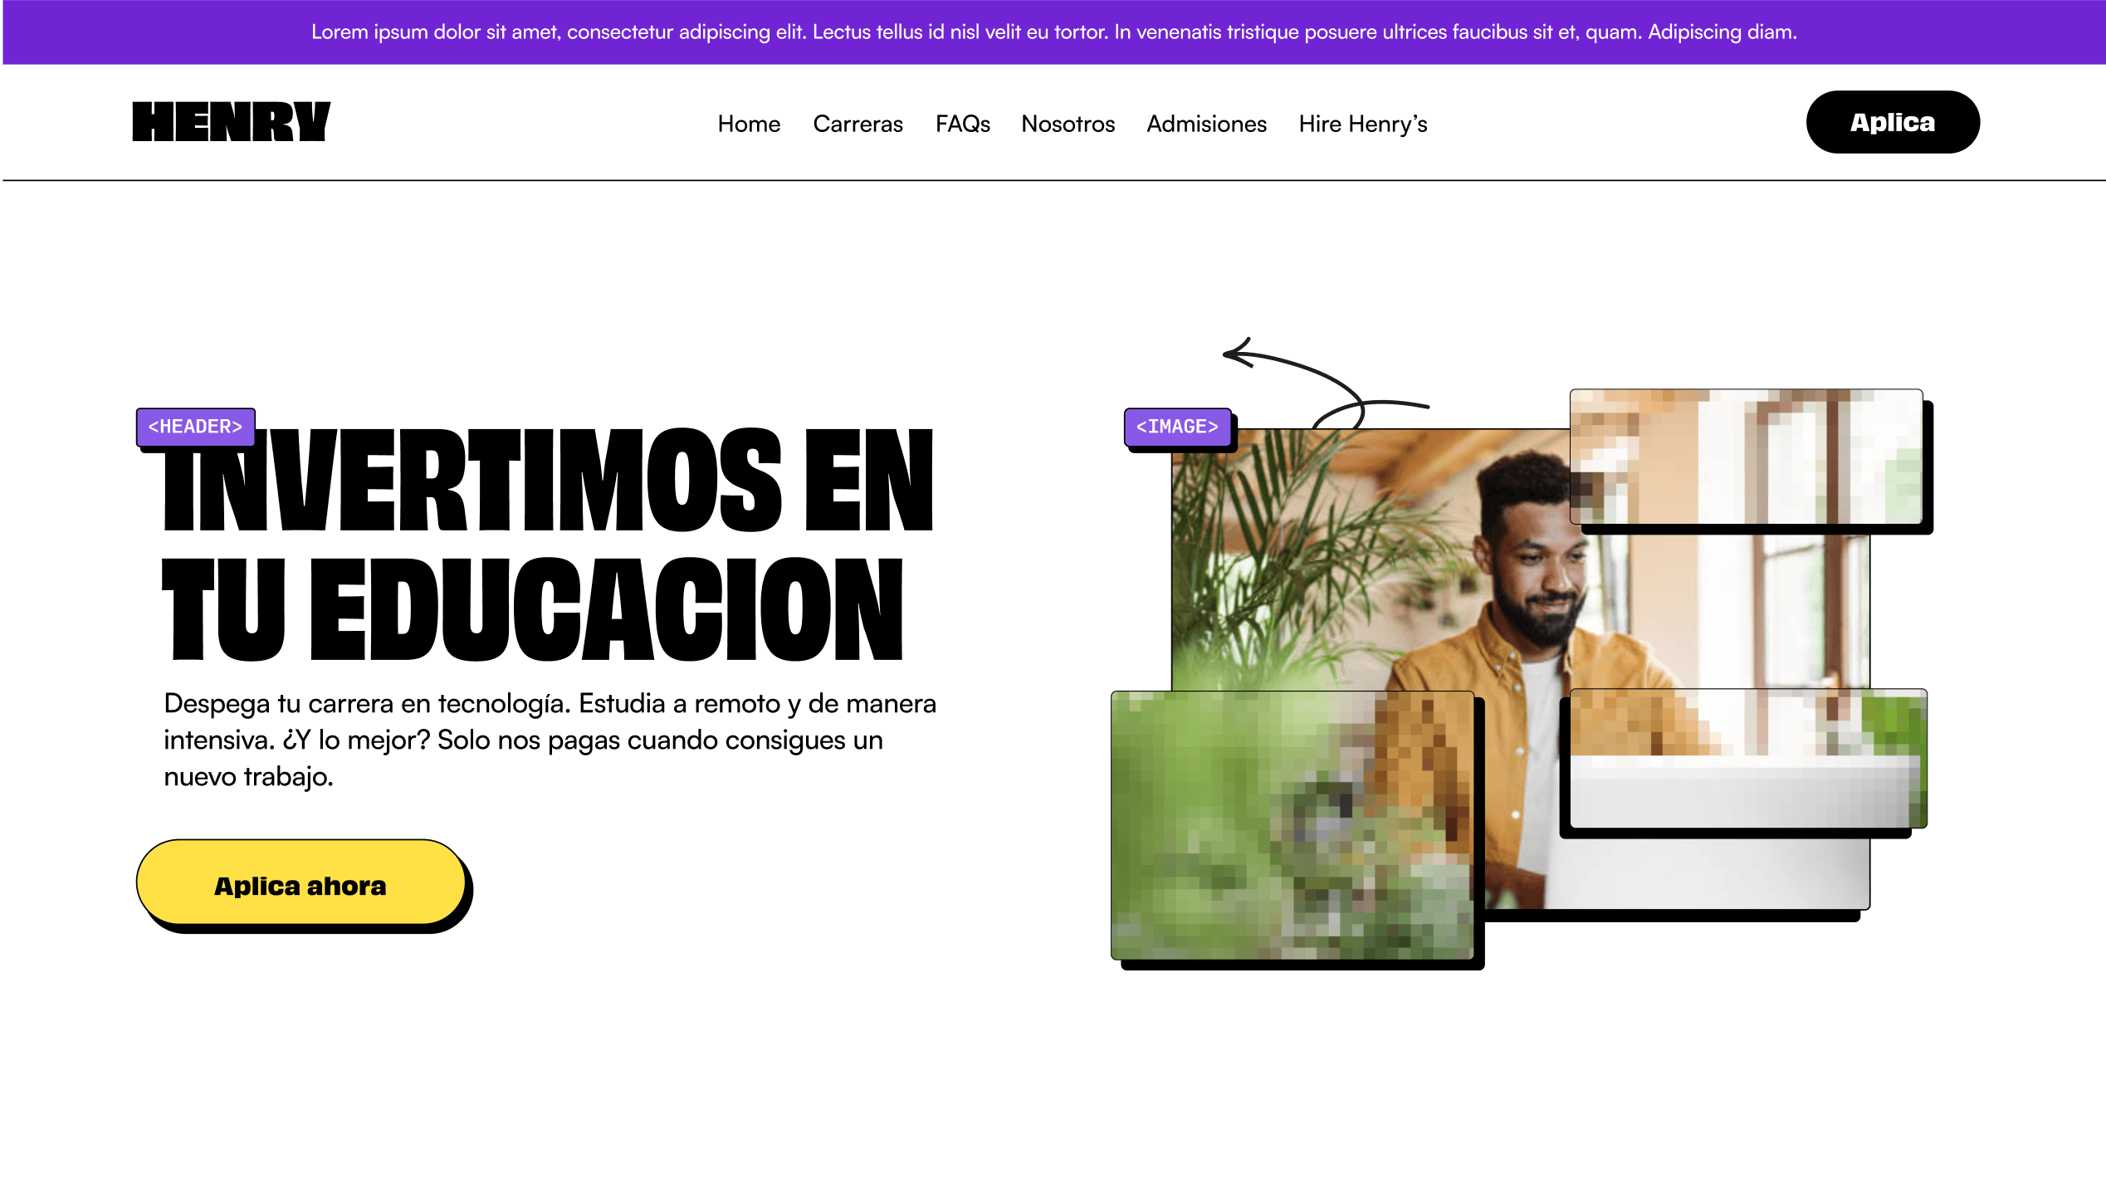Open the FAQs nav link

tap(962, 124)
